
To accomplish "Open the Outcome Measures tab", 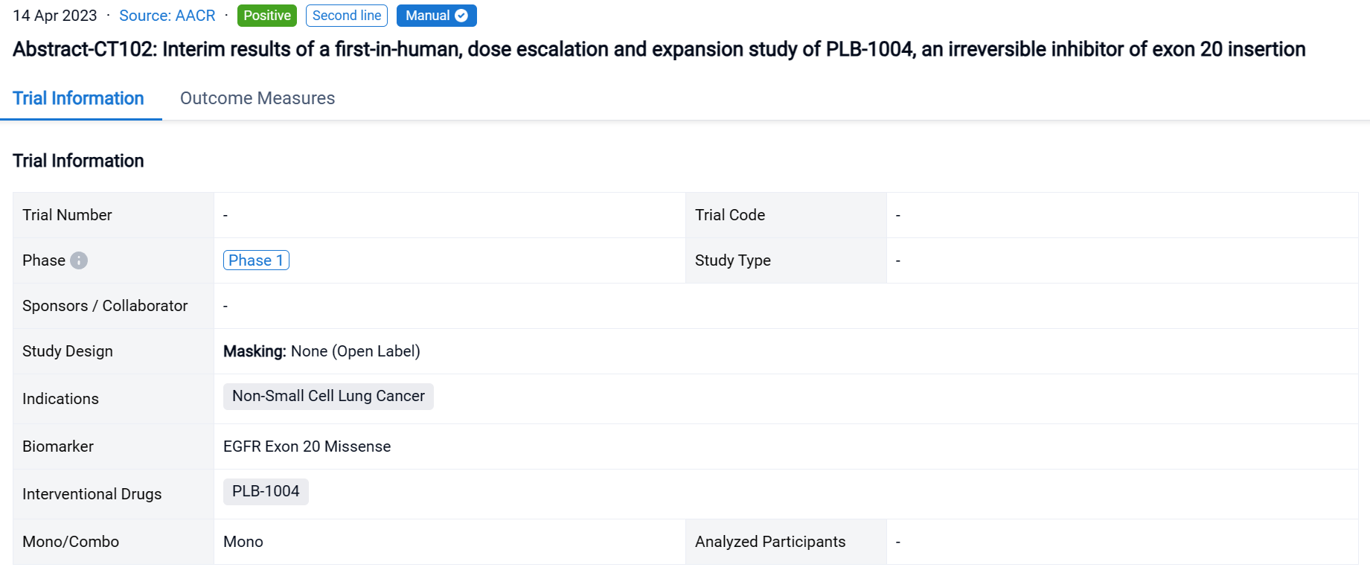I will (257, 98).
